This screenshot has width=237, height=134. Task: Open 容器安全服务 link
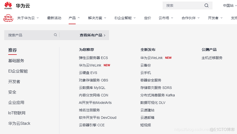click(x=151, y=80)
